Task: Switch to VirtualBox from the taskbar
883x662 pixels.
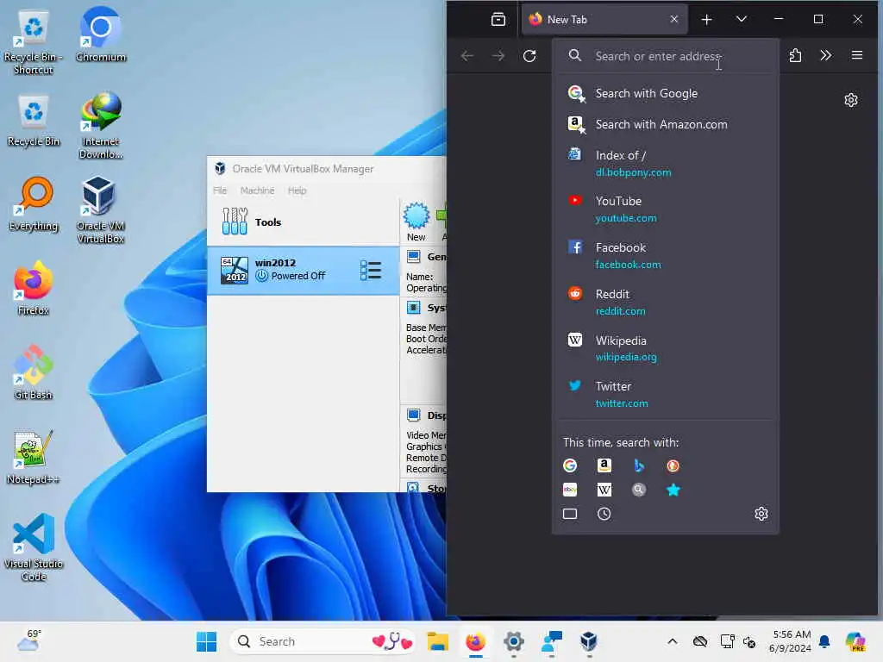Action: pyautogui.click(x=588, y=641)
